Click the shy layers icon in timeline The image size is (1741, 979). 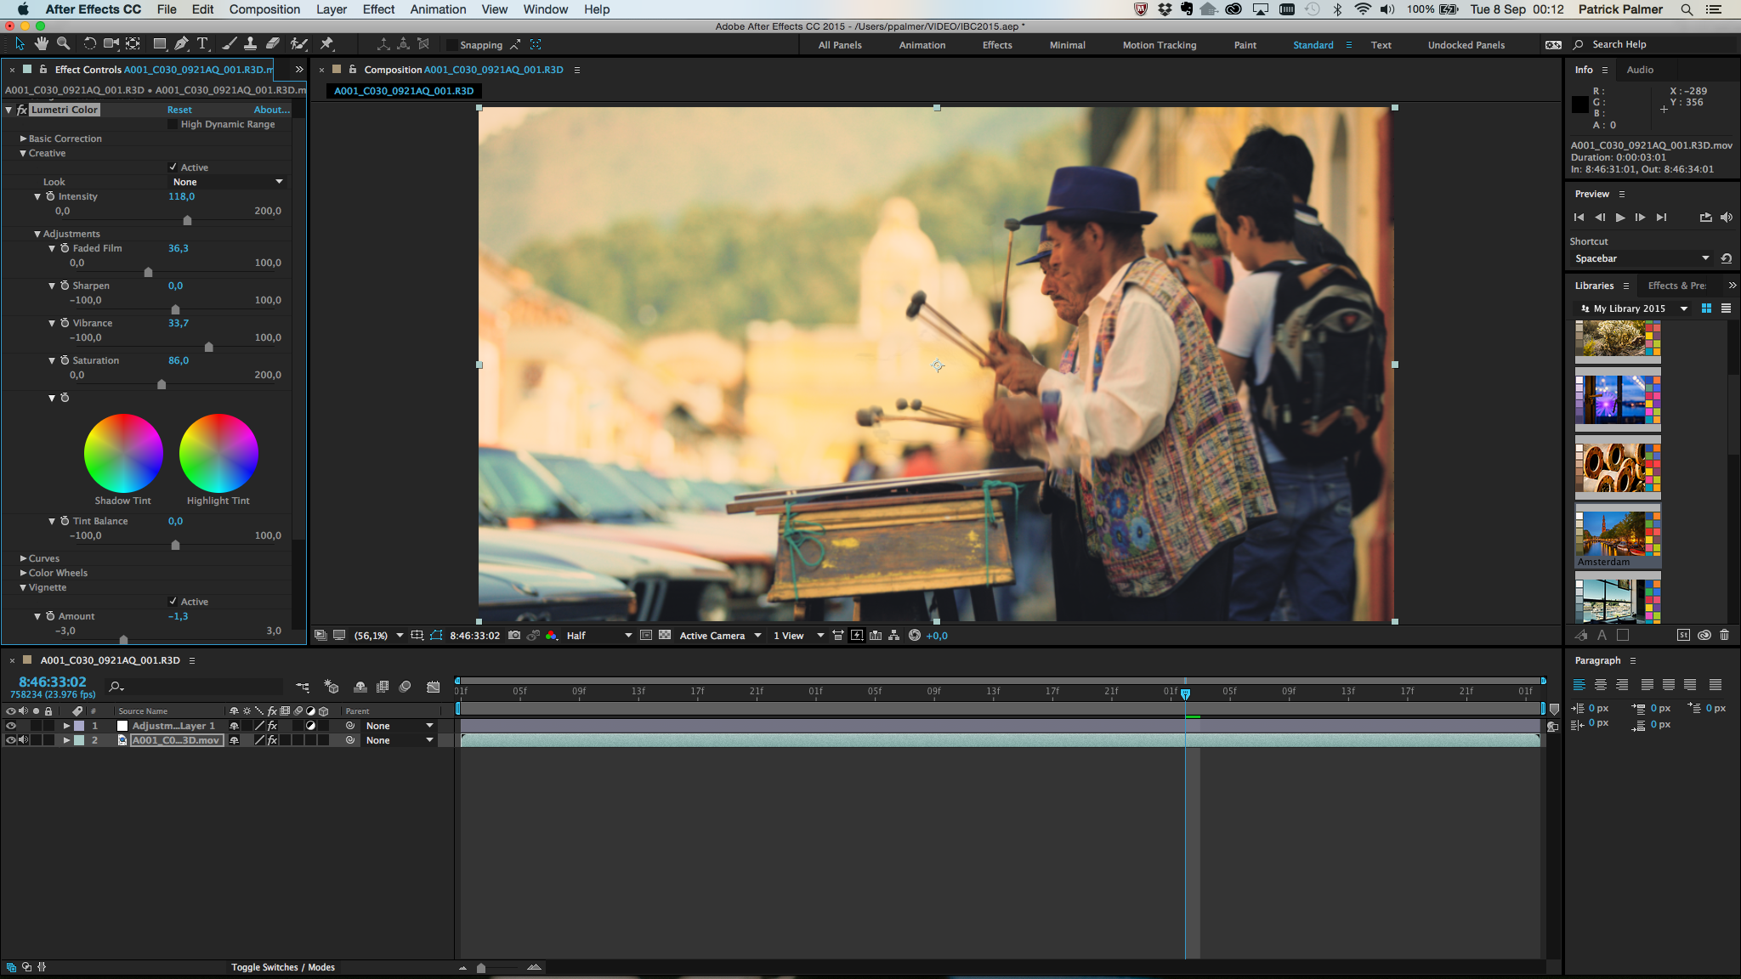(360, 687)
